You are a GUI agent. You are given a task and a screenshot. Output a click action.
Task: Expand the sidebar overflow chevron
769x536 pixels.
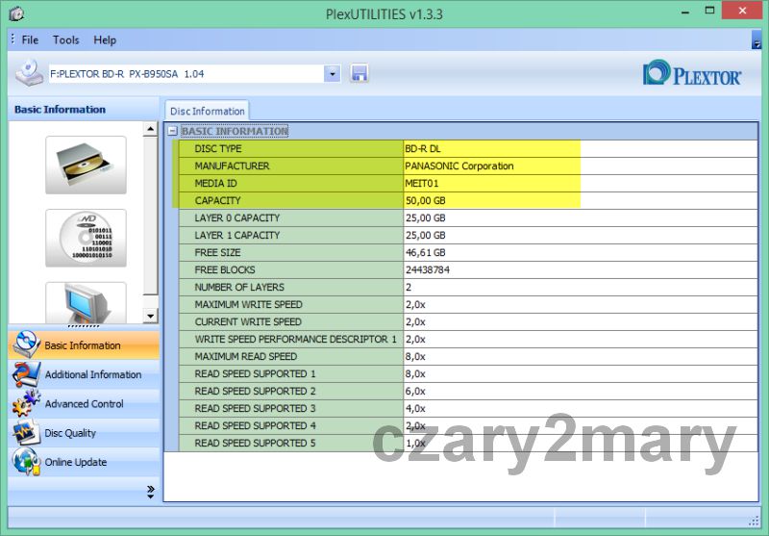click(x=150, y=492)
